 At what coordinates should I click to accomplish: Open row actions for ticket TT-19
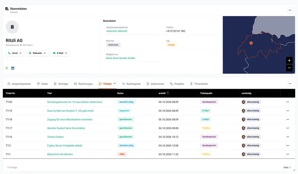288,111
